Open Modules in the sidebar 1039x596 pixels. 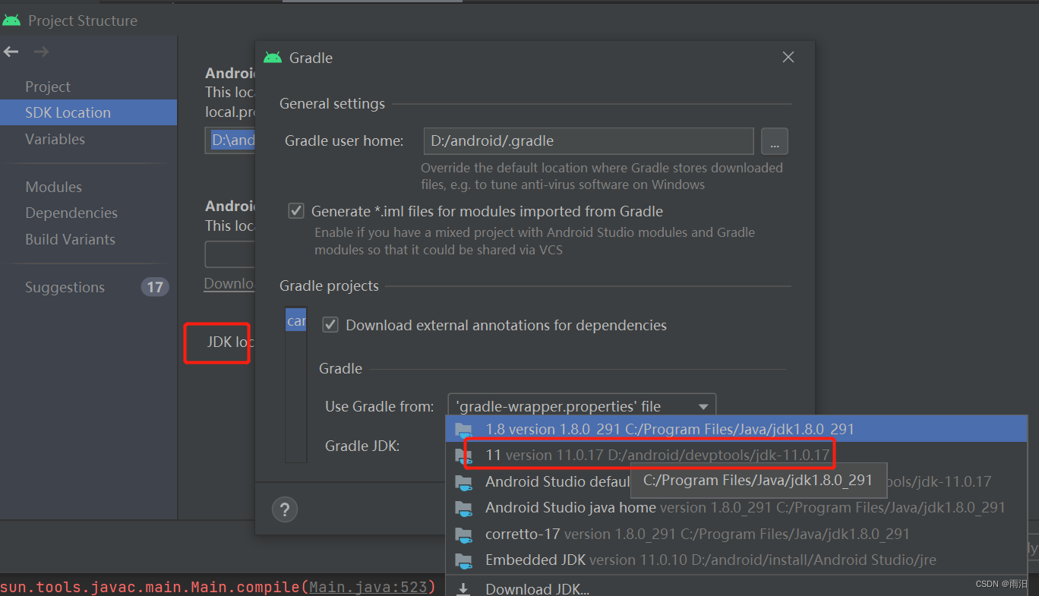tap(53, 187)
